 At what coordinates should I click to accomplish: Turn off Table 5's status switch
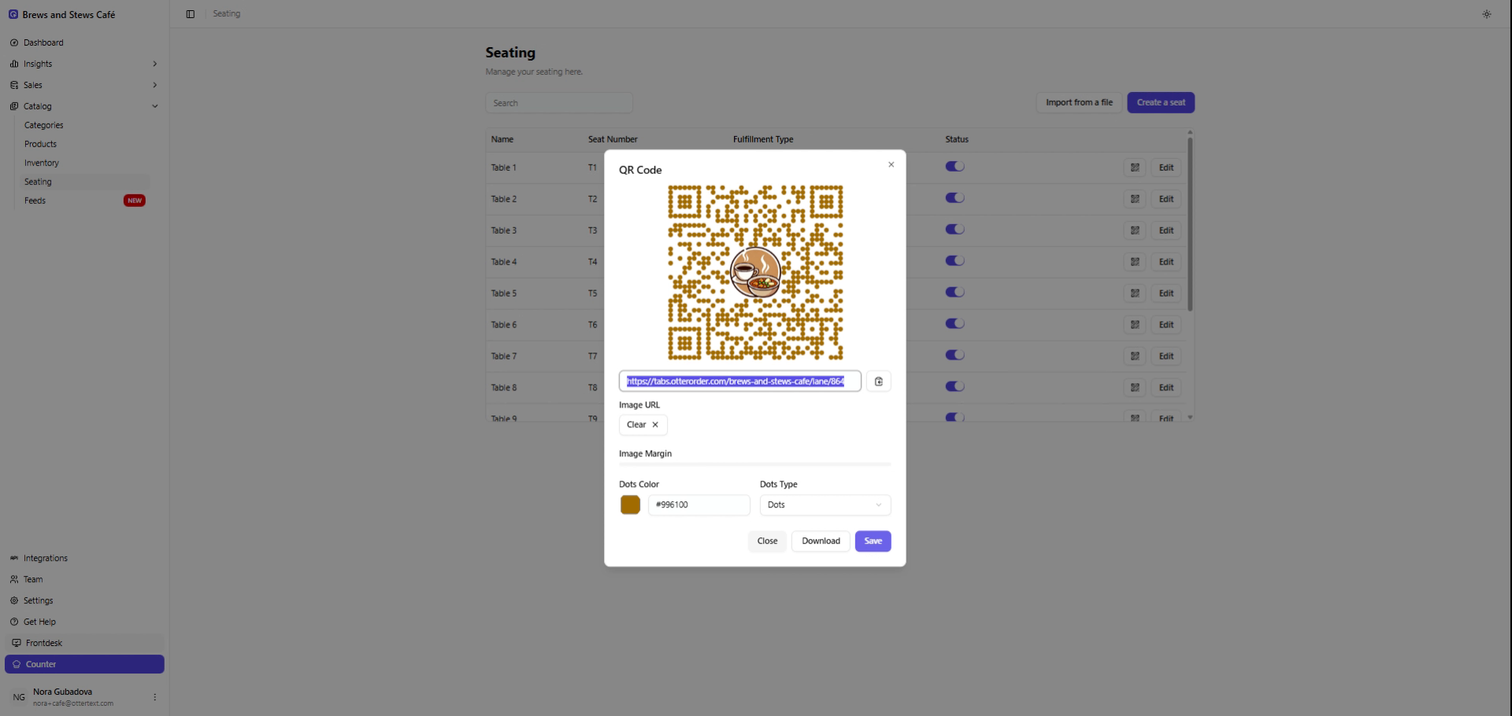954,292
